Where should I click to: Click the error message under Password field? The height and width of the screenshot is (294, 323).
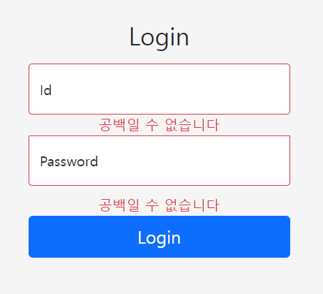(159, 205)
